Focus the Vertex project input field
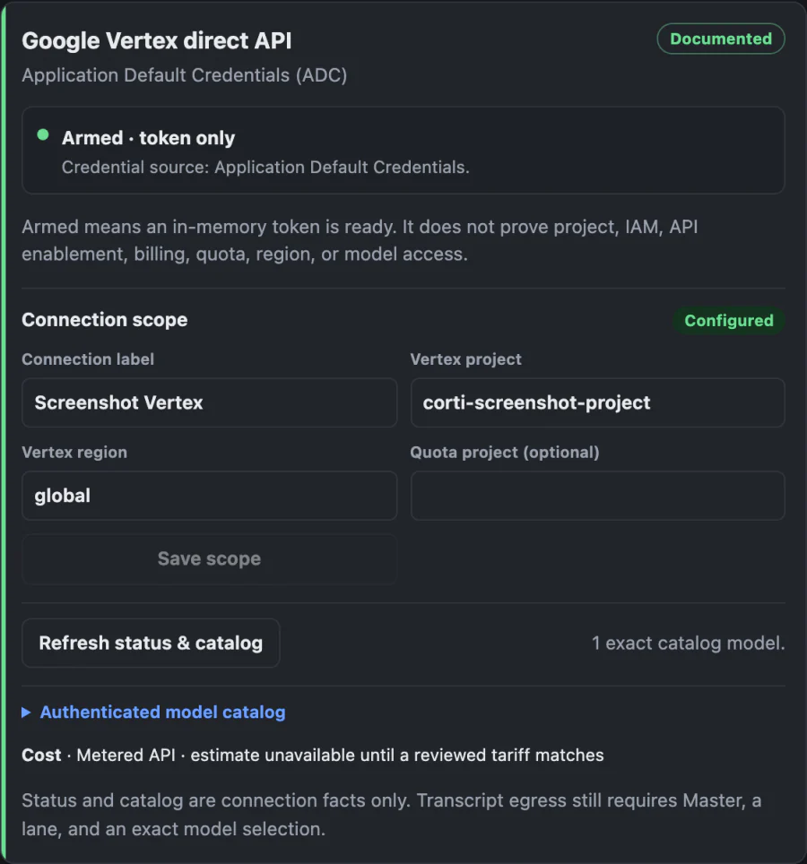 click(x=597, y=402)
